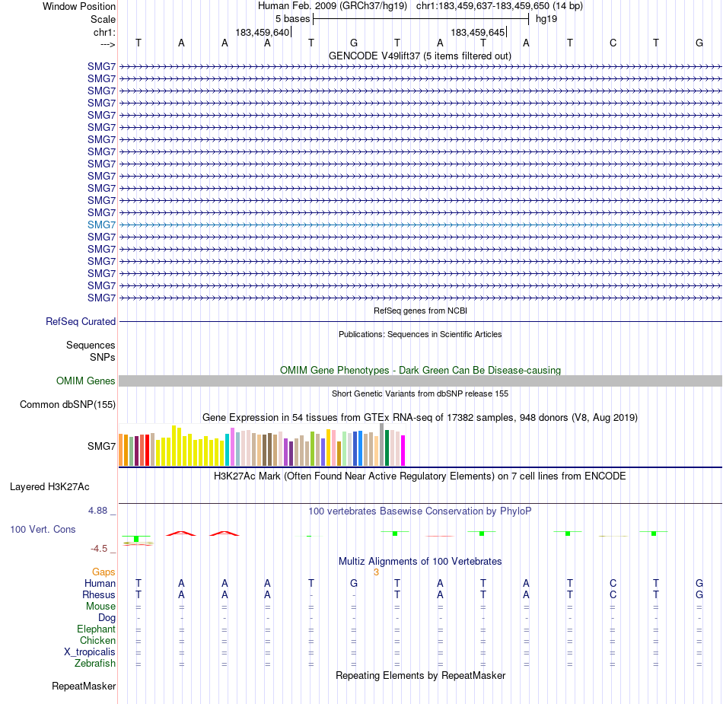The width and height of the screenshot is (723, 704).
Task: Click the Chicken species label
Action: [97, 640]
